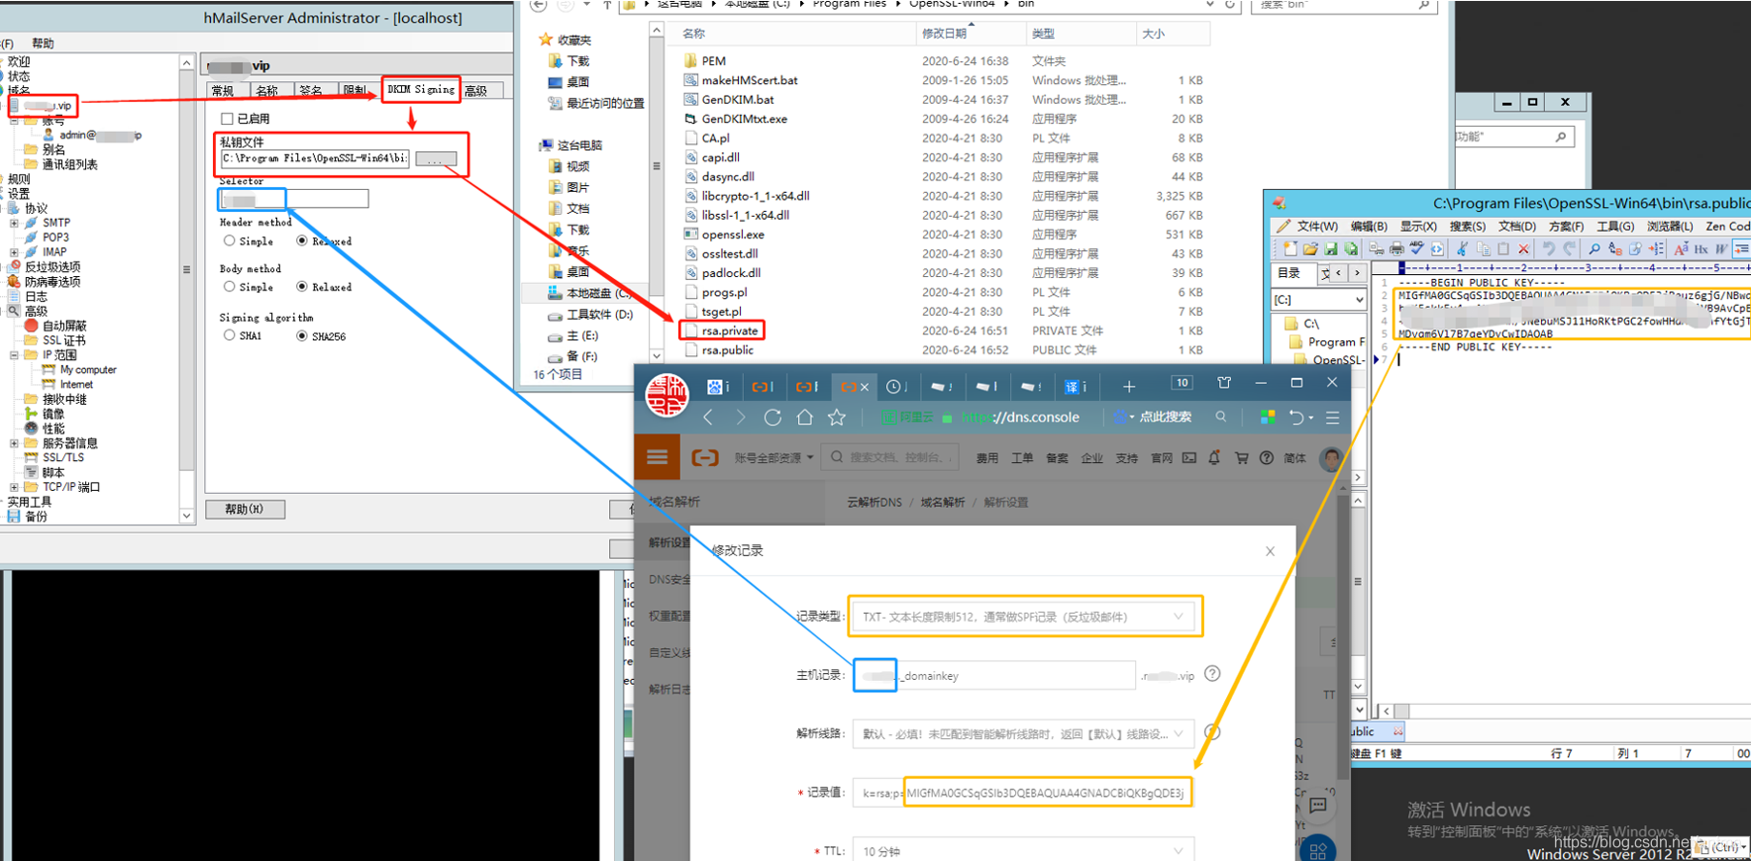
Task: Choose SHA1 signing algorithm
Action: coord(230,336)
